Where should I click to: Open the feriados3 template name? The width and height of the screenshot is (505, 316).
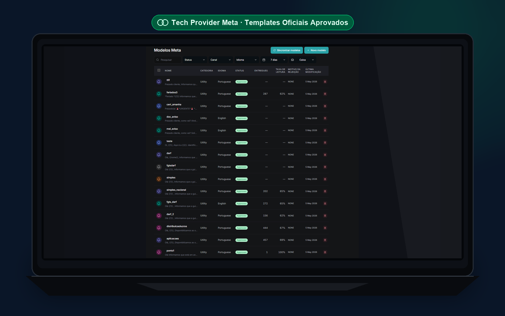[x=172, y=92]
